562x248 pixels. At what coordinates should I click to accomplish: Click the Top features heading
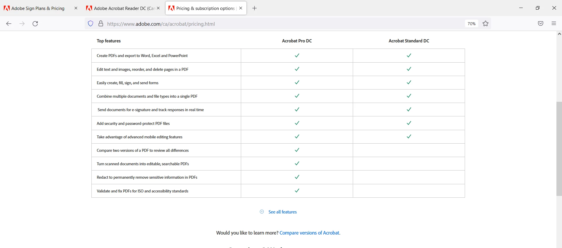pyautogui.click(x=109, y=41)
